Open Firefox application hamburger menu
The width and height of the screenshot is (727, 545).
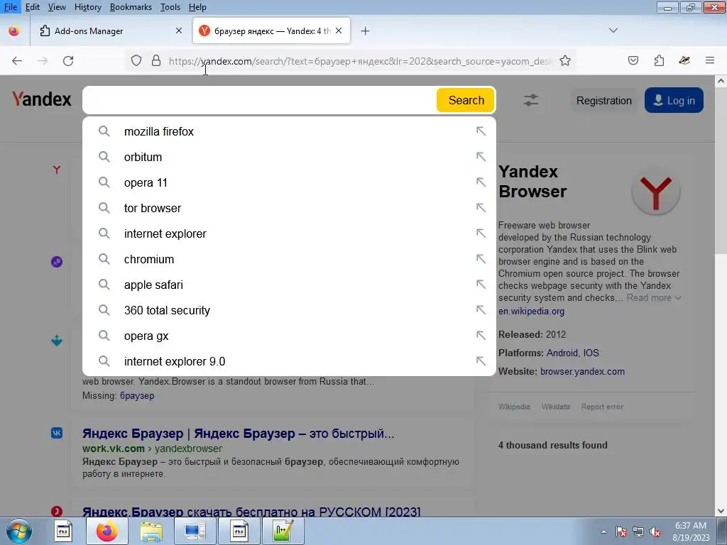point(709,61)
